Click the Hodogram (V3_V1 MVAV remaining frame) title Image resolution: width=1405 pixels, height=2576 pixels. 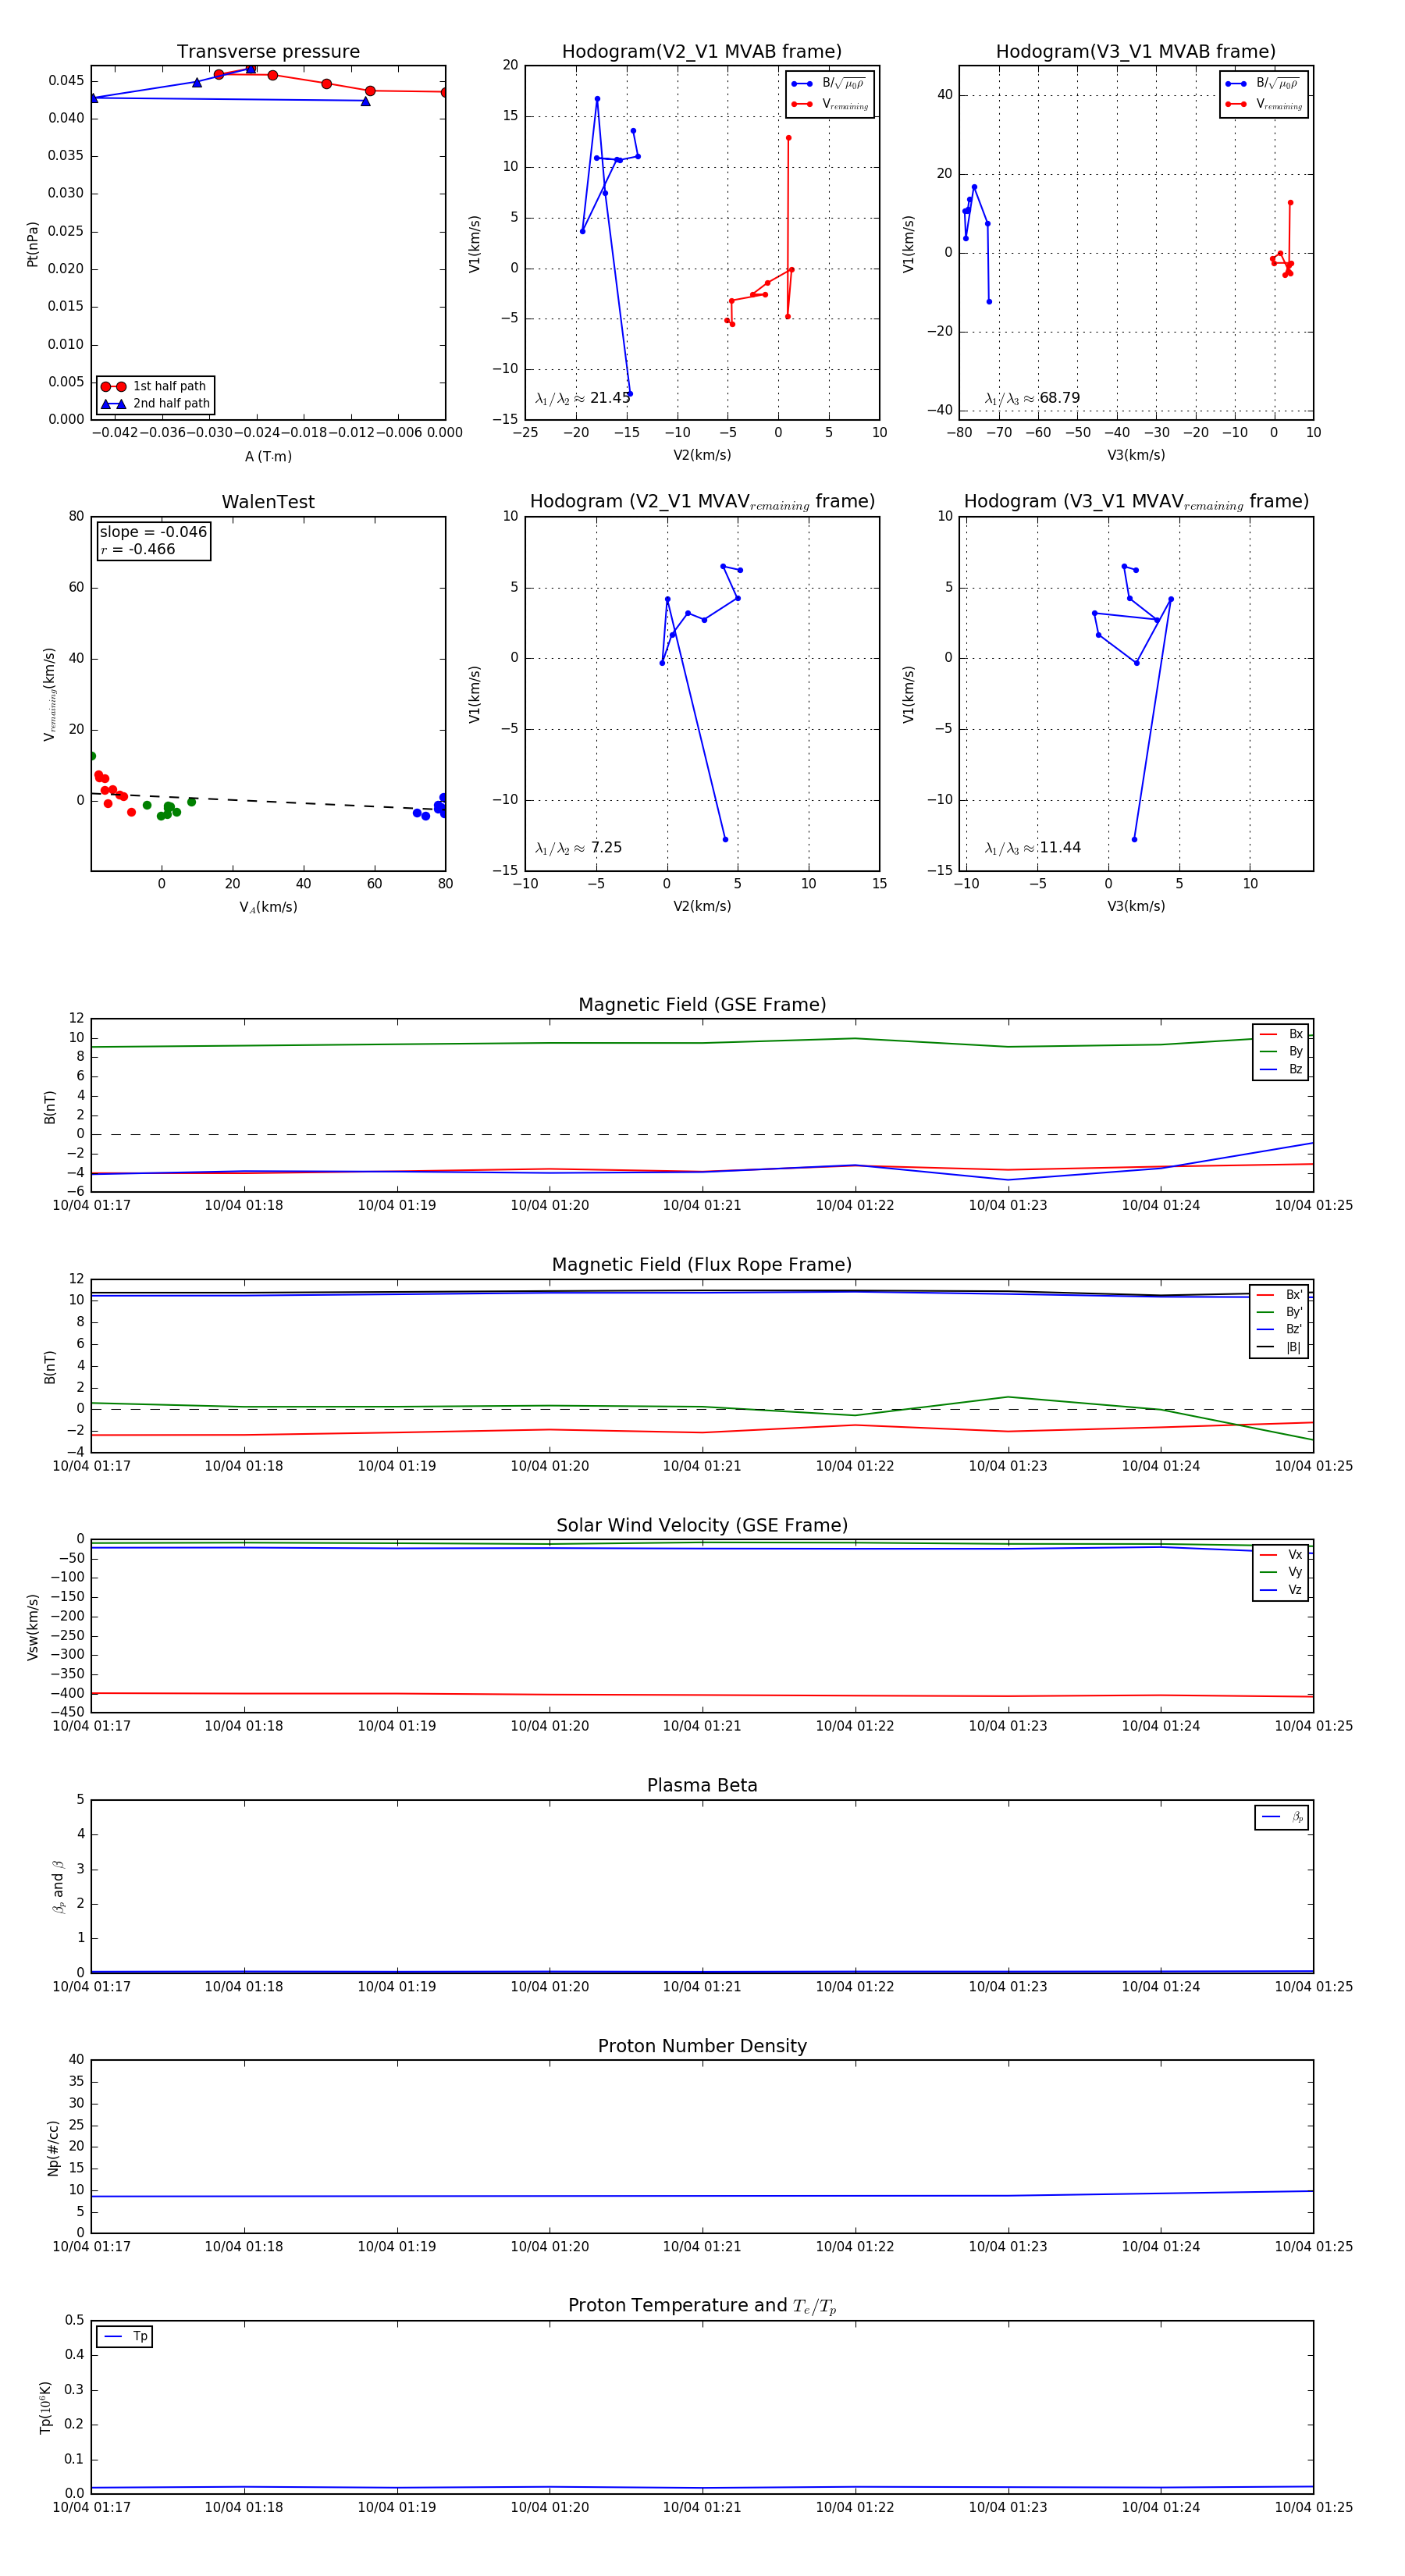coord(1136,502)
